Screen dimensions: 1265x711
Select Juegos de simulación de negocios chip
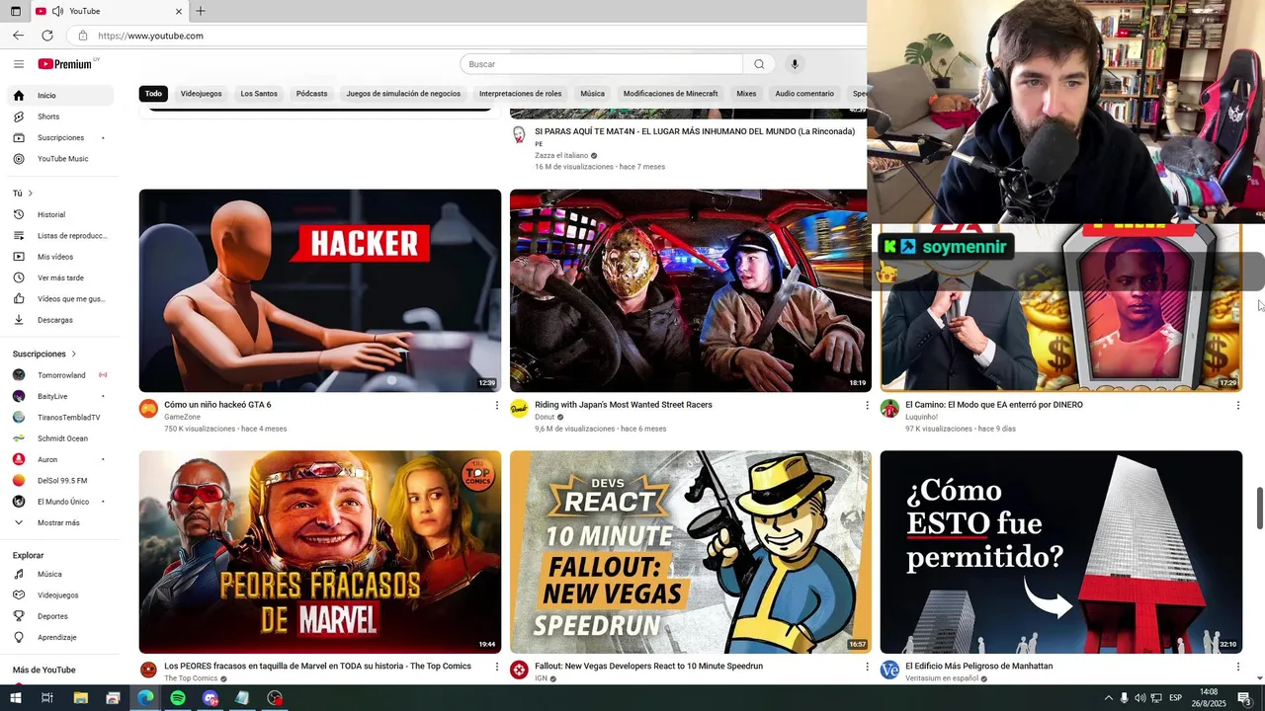click(403, 94)
